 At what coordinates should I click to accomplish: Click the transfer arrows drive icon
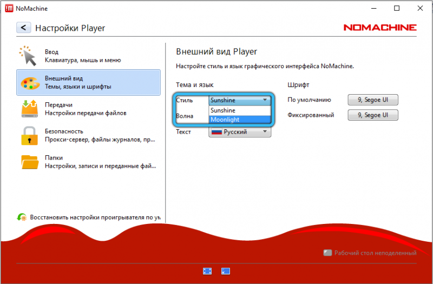(29, 109)
